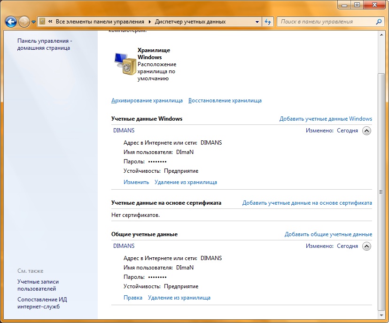Click 'Восстановление хранилища' link
This screenshot has height=323, width=389.
[225, 100]
